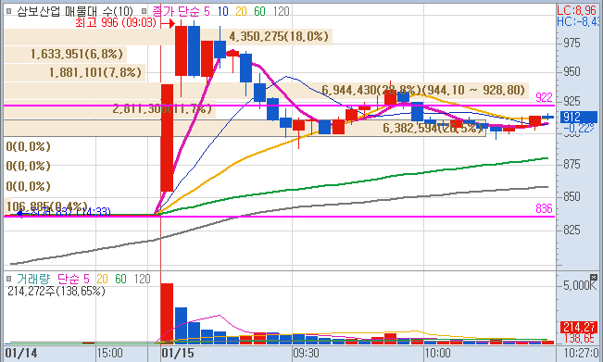Click the HC:-8.43 readout
This screenshot has height=362, width=603.
(578, 21)
